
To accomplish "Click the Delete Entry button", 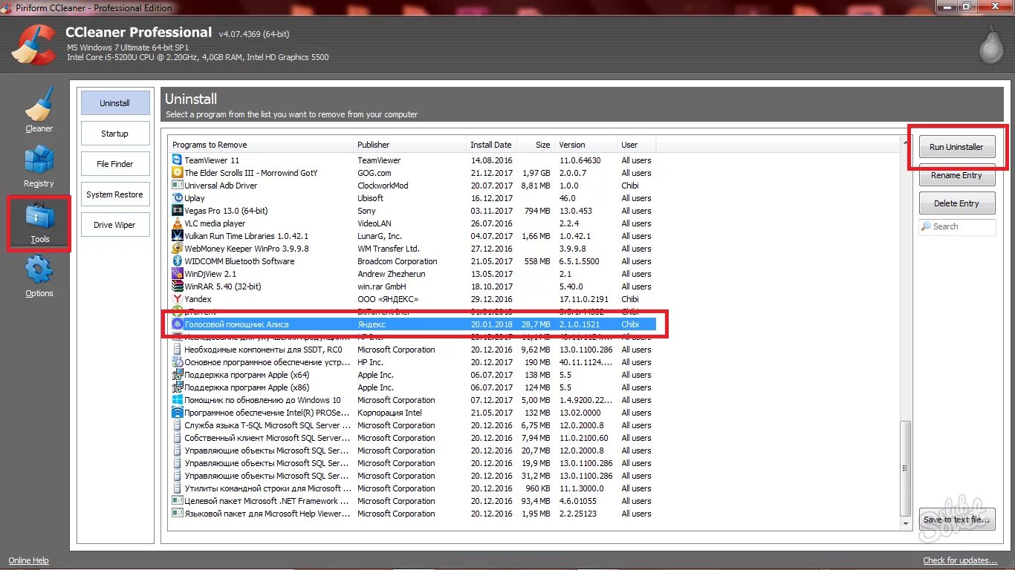I will pyautogui.click(x=956, y=203).
